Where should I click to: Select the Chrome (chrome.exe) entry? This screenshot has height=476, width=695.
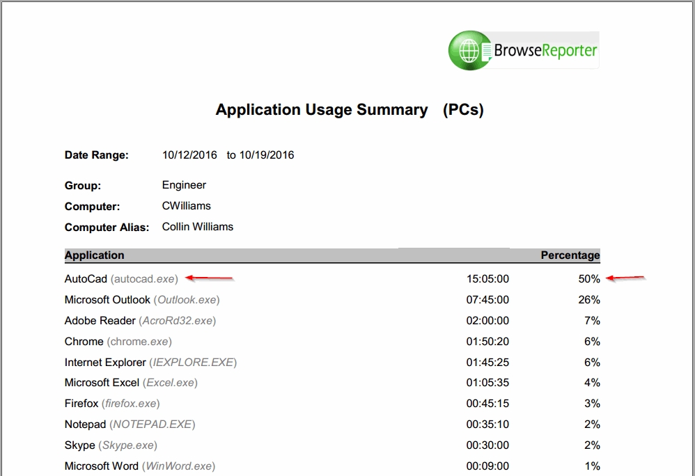(x=118, y=342)
